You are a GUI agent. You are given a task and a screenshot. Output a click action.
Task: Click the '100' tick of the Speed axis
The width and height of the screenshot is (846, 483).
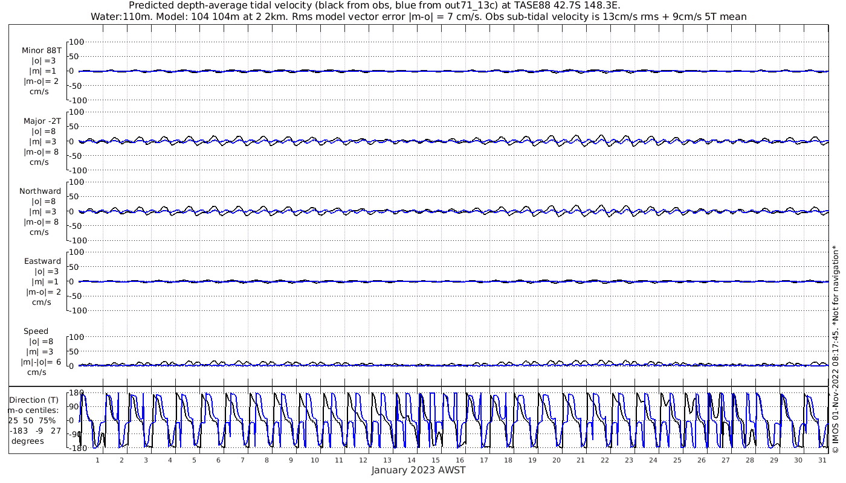click(x=77, y=337)
